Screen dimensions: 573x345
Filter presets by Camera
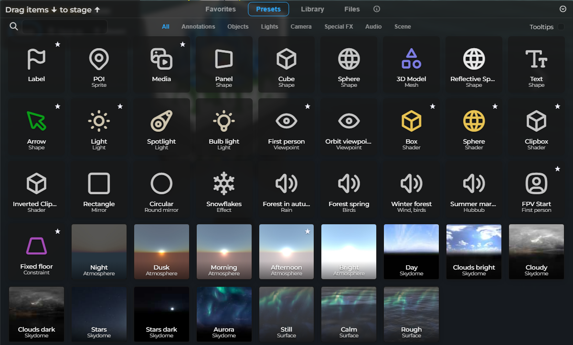(301, 27)
